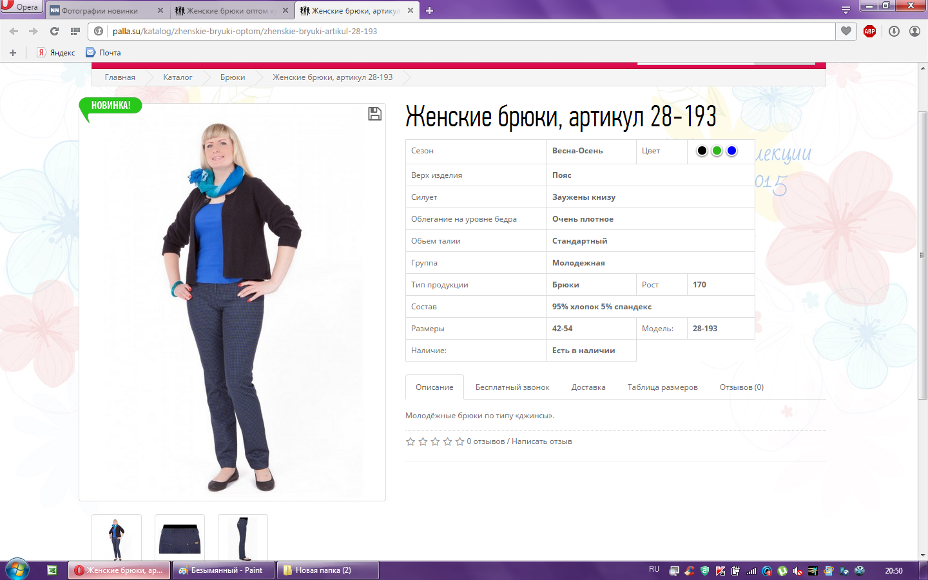Image resolution: width=928 pixels, height=580 pixels.
Task: Open the muted volume tray icon
Action: [x=798, y=571]
